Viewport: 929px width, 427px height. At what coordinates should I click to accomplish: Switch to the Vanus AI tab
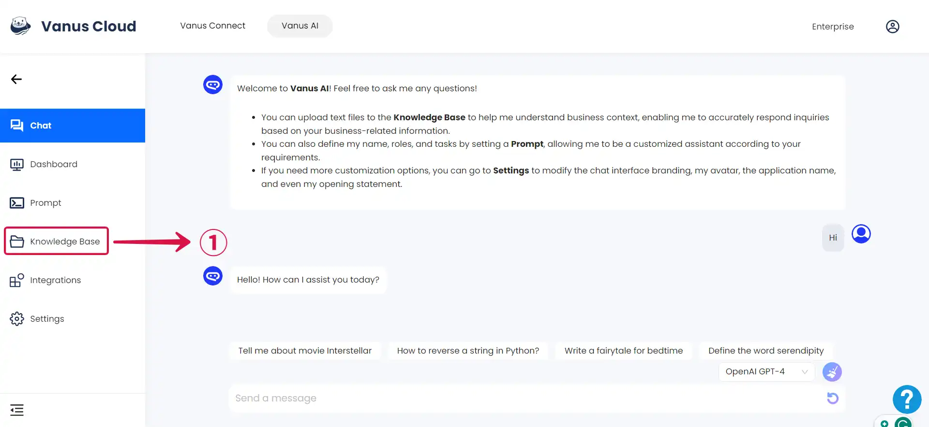tap(300, 26)
